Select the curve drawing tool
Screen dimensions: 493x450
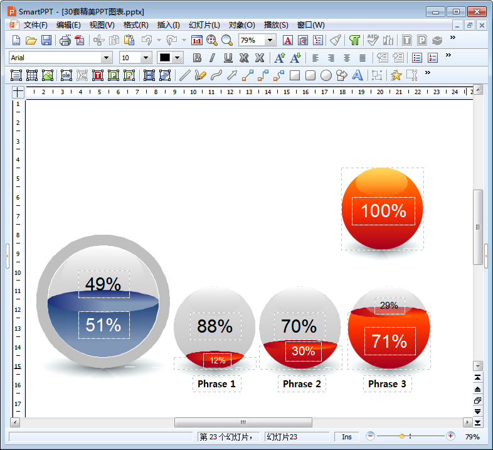tap(216, 75)
